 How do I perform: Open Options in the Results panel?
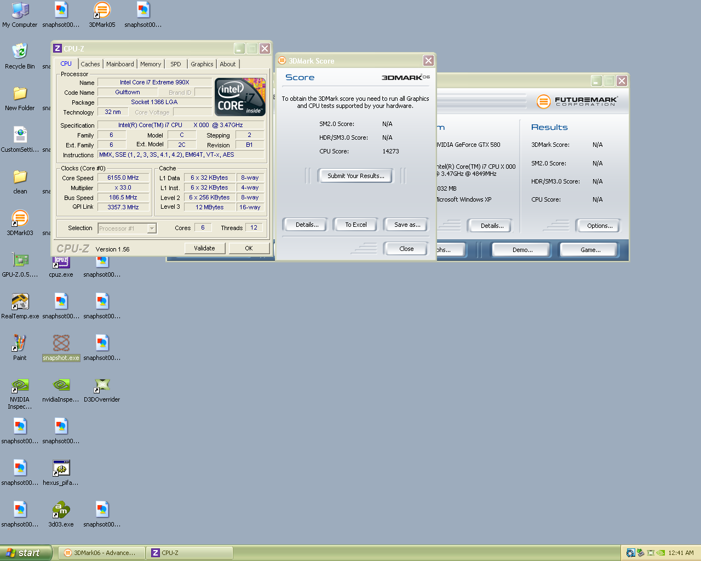coord(599,226)
